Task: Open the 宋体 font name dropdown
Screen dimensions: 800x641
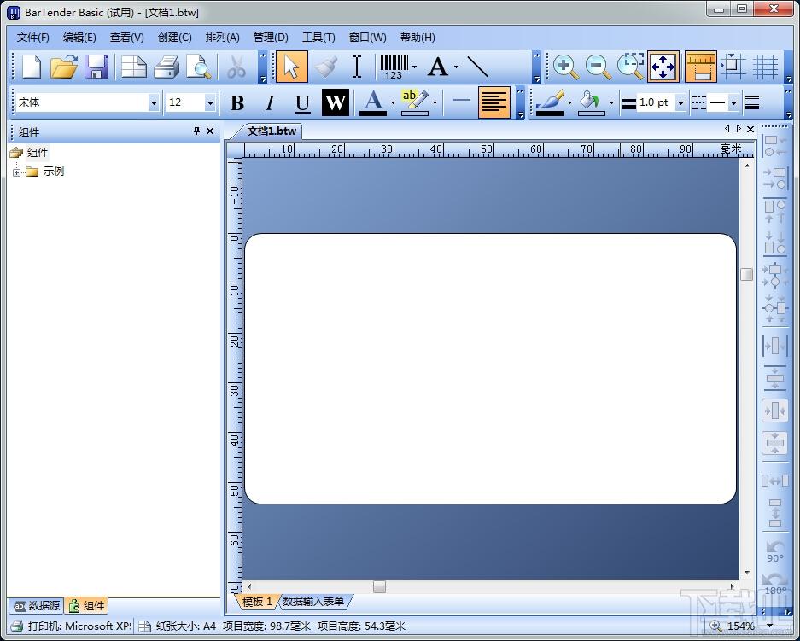Action: pos(154,103)
